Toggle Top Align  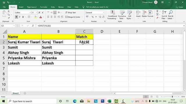pos(48,12)
